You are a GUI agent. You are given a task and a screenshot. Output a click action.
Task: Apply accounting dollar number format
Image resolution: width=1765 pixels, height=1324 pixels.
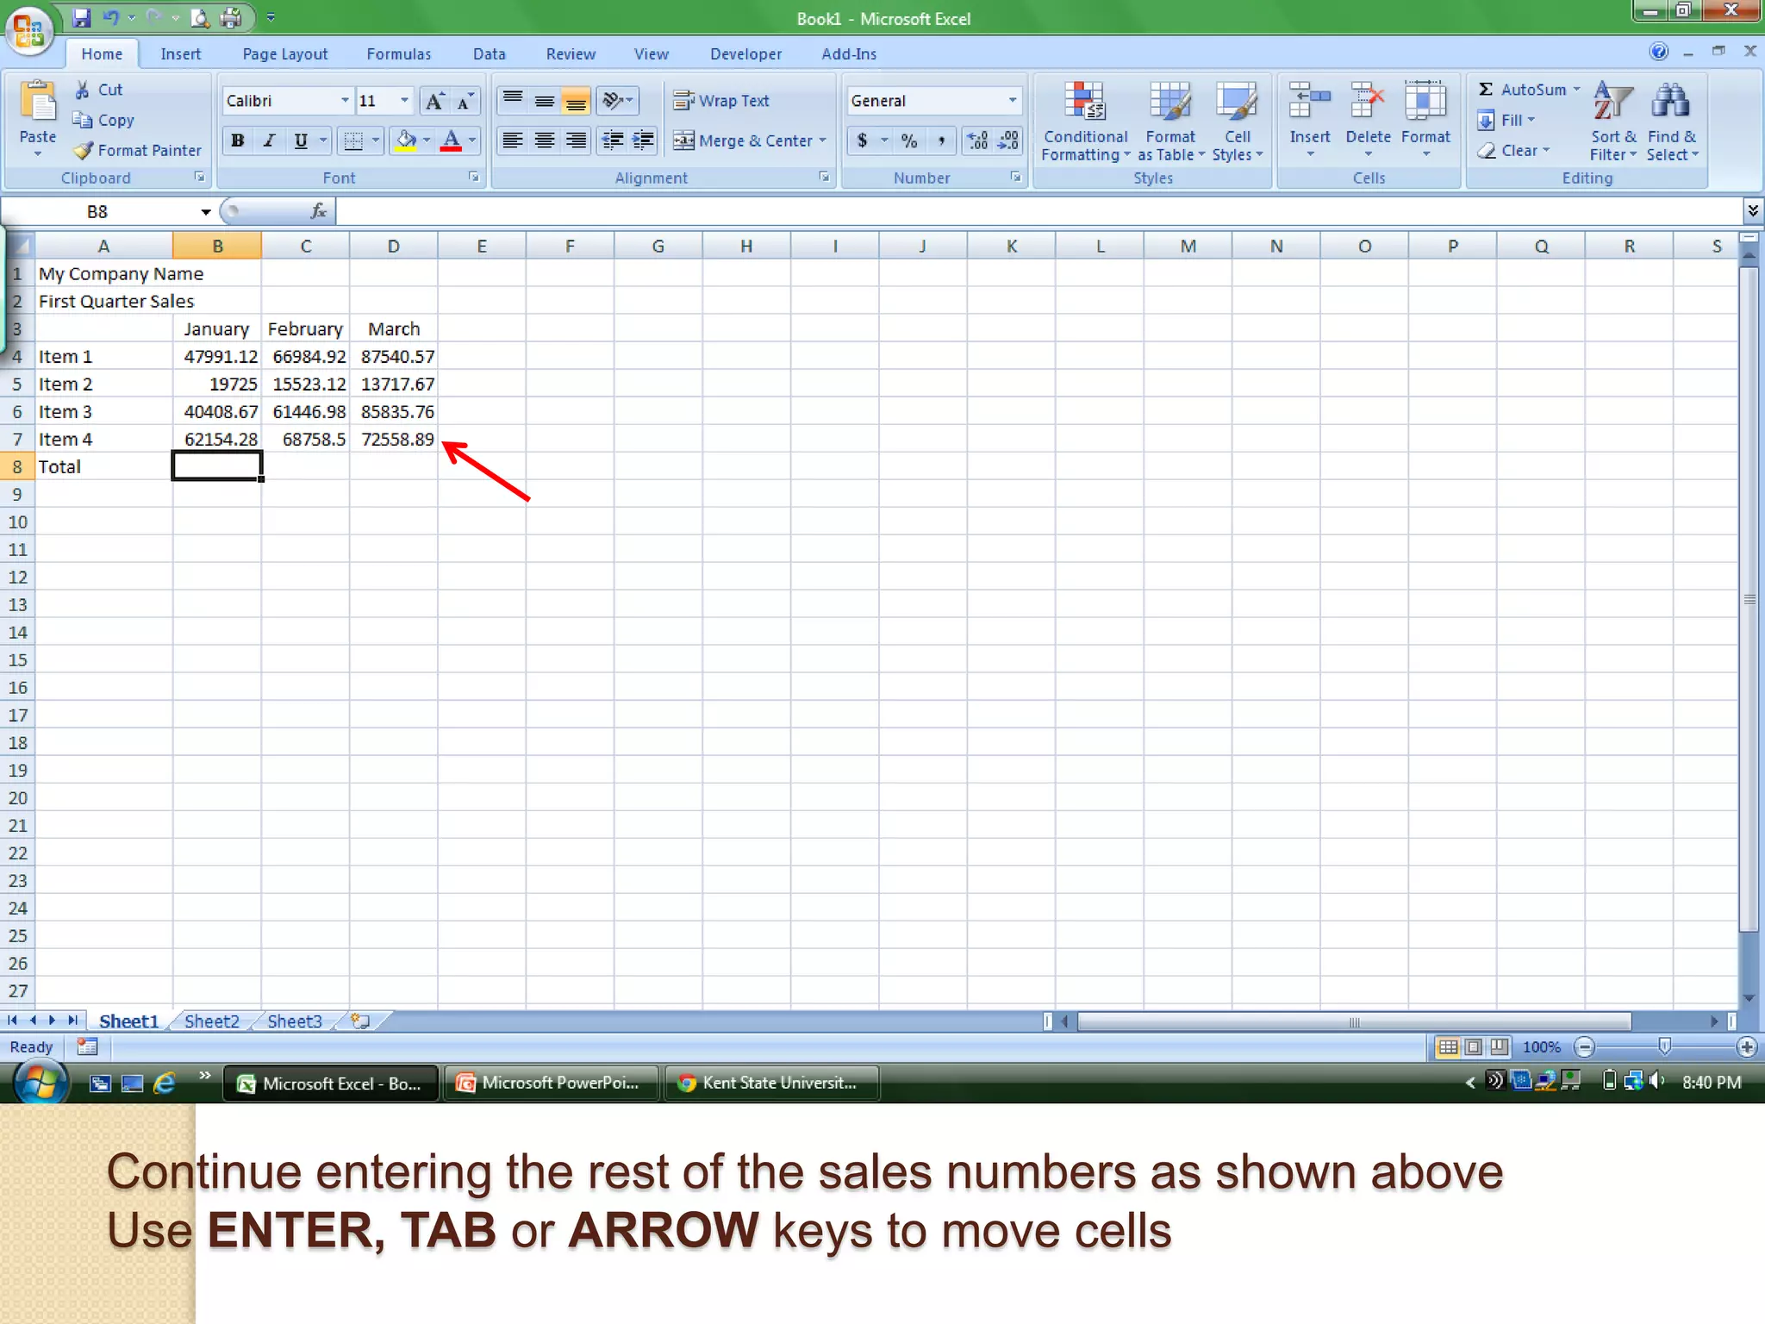tap(862, 141)
